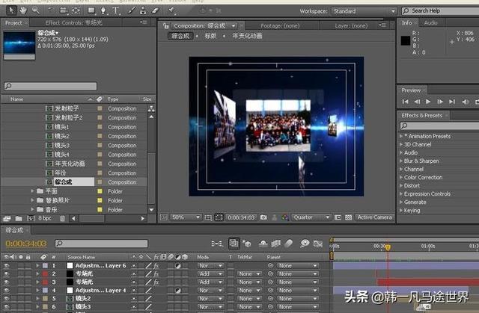
Task: Select the Pan Behind tool
Action: click(x=76, y=10)
